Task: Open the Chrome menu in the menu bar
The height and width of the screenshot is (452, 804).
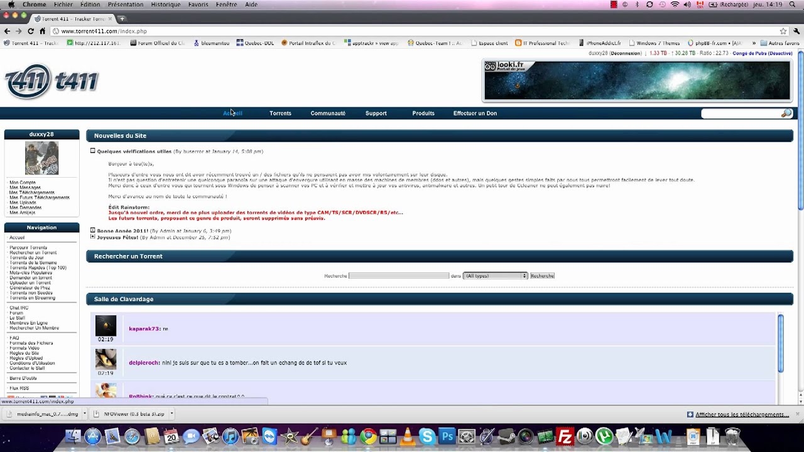Action: (34, 4)
